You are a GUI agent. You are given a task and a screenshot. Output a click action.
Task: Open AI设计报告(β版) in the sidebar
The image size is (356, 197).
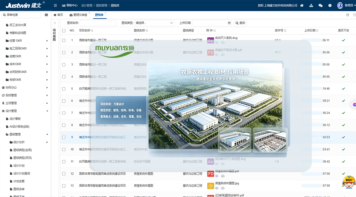(19, 126)
